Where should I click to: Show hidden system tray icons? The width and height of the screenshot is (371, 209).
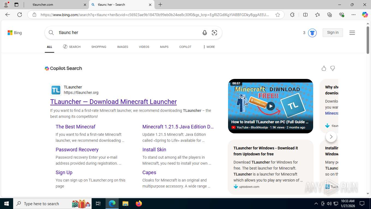tap(316, 204)
